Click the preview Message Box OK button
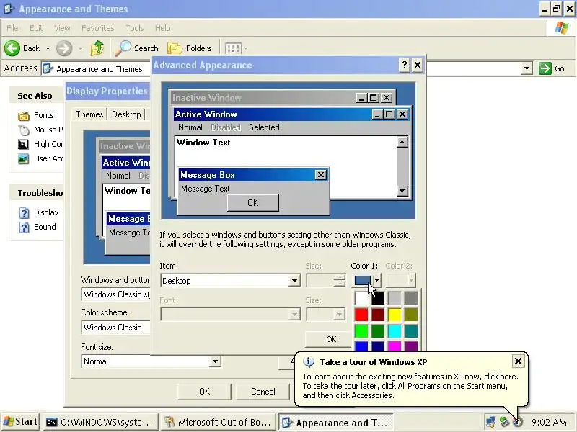The height and width of the screenshot is (432, 577). pyautogui.click(x=253, y=203)
